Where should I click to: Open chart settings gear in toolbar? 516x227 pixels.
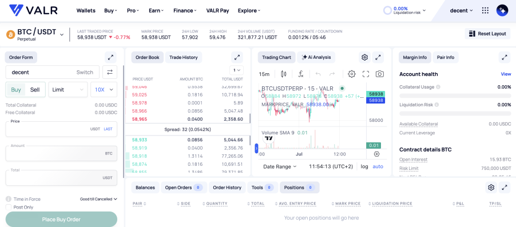click(x=352, y=74)
